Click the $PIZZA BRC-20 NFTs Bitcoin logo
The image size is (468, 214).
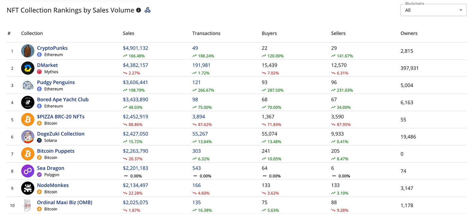[28, 120]
